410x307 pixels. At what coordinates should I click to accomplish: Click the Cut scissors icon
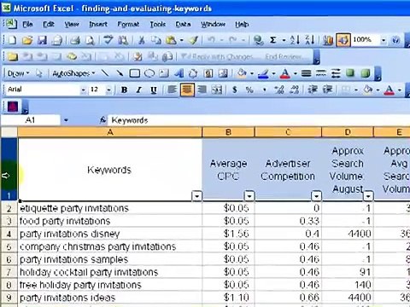tap(141, 40)
